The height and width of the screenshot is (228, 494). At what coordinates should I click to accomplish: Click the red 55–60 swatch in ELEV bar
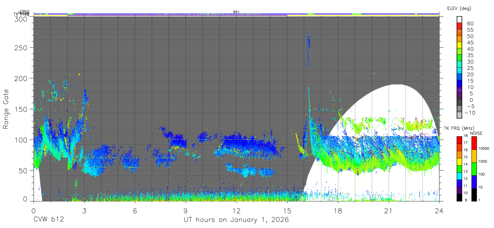click(459, 27)
